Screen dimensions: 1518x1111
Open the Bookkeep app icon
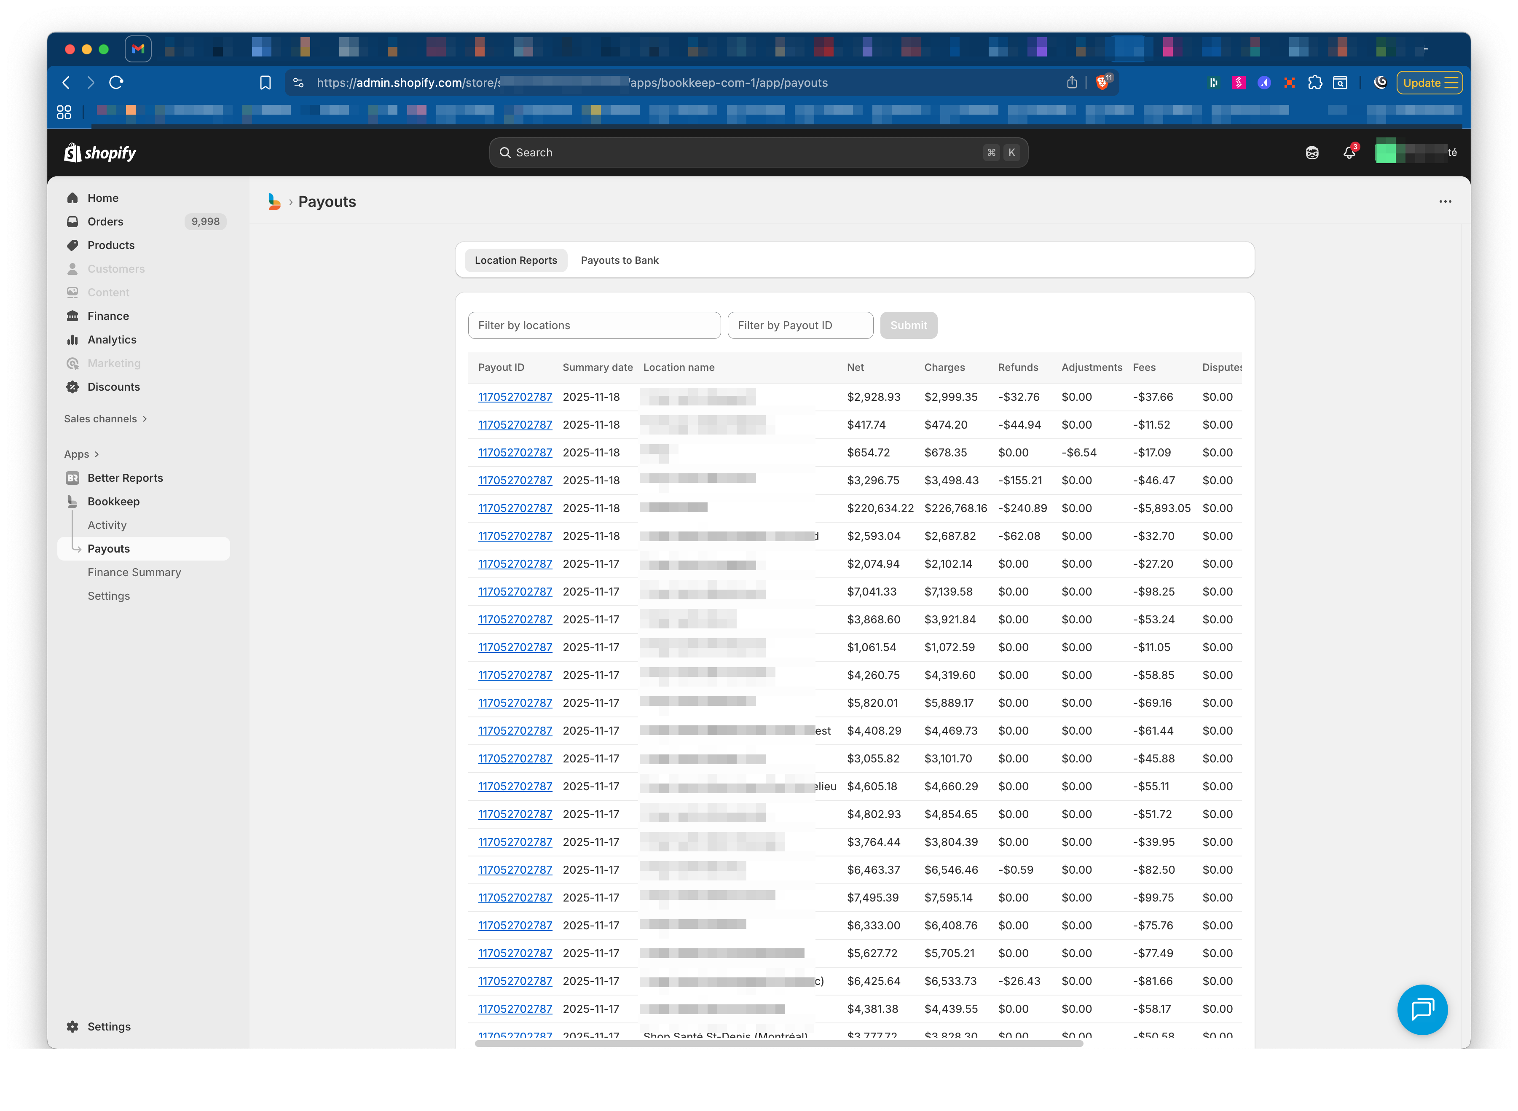point(72,501)
